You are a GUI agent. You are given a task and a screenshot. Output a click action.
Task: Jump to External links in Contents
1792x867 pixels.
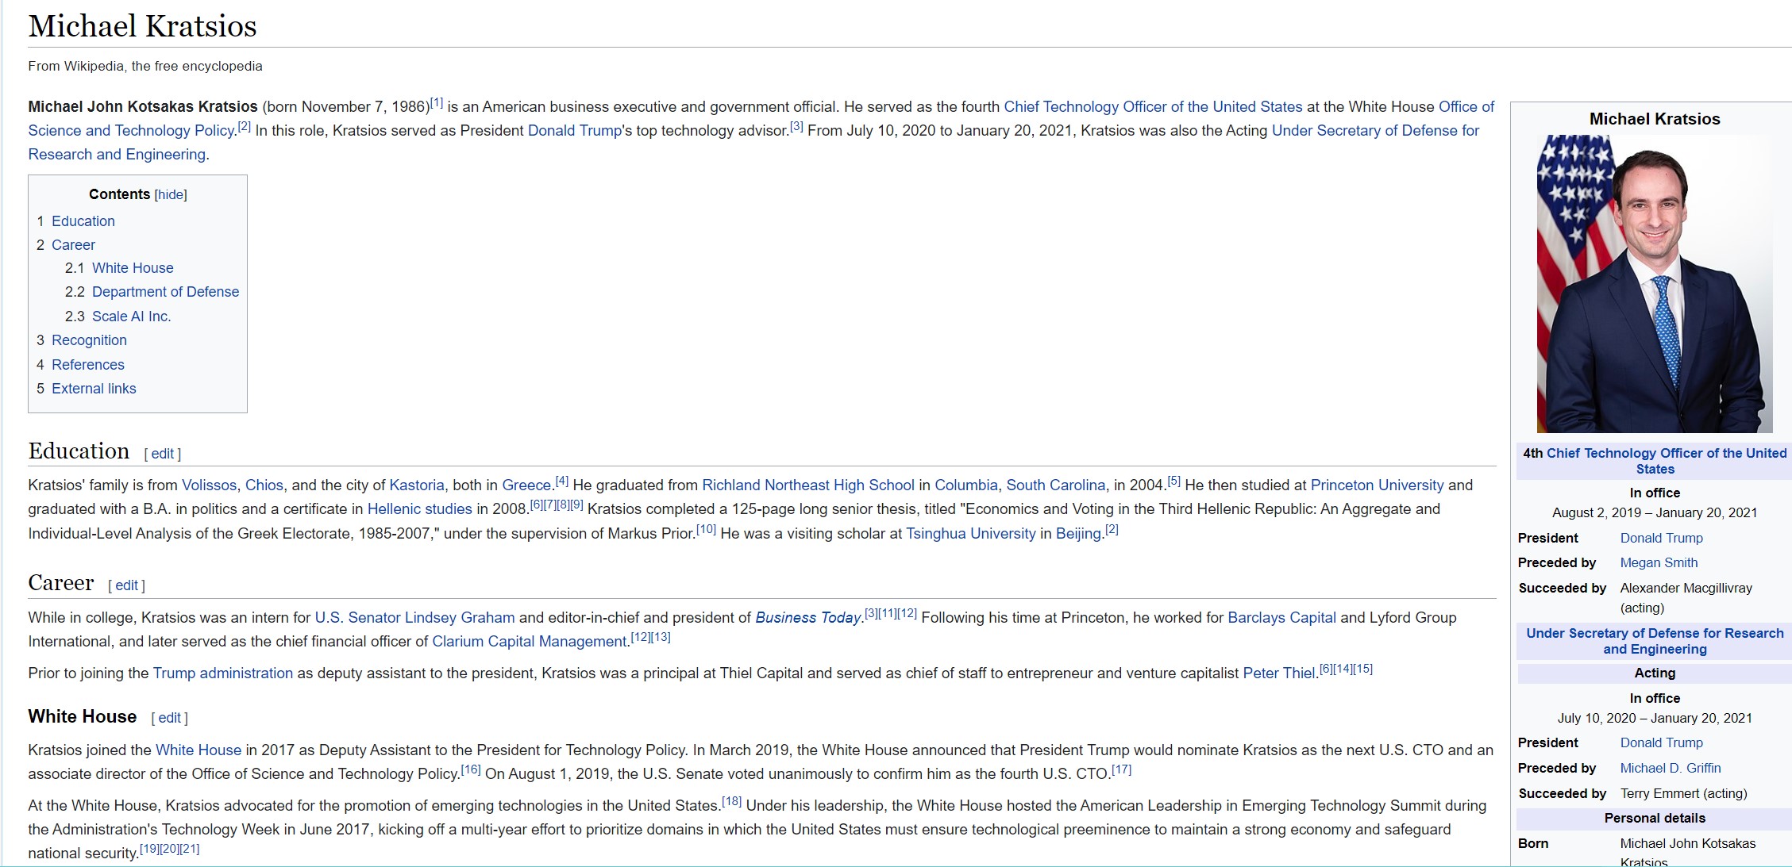coord(94,389)
